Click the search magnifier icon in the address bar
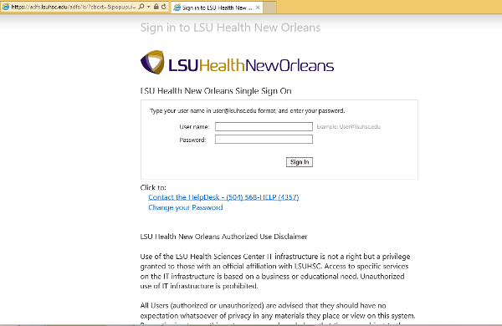The width and height of the screenshot is (502, 326). pos(141,7)
